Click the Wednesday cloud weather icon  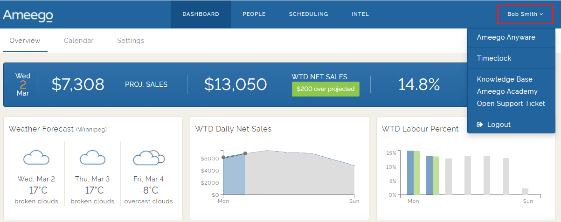tap(36, 158)
